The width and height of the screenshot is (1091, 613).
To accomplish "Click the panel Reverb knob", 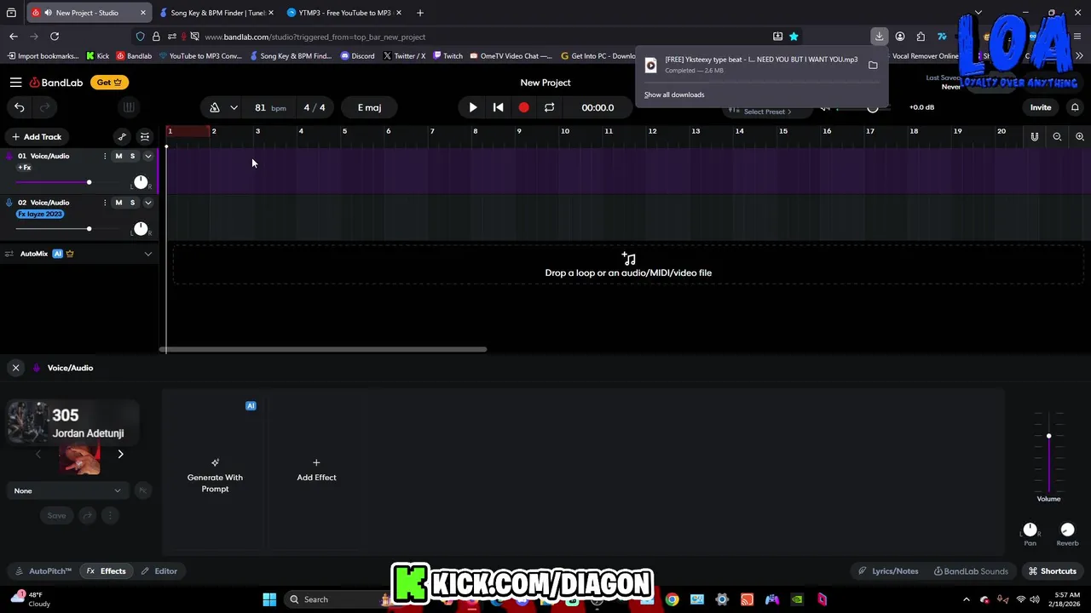I will coord(1067,530).
